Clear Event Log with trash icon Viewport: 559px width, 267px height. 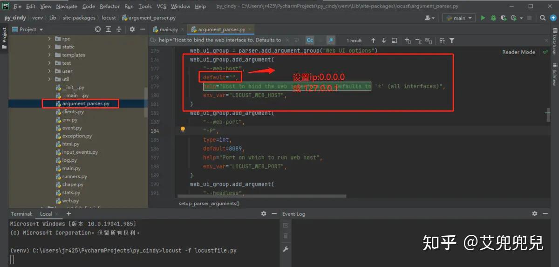pyautogui.click(x=286, y=236)
